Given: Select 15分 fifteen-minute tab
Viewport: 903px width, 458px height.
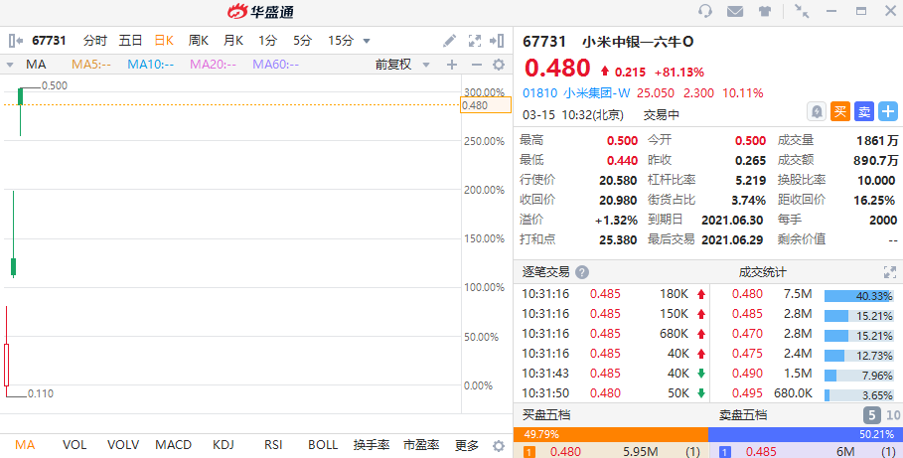Looking at the screenshot, I should pyautogui.click(x=341, y=41).
